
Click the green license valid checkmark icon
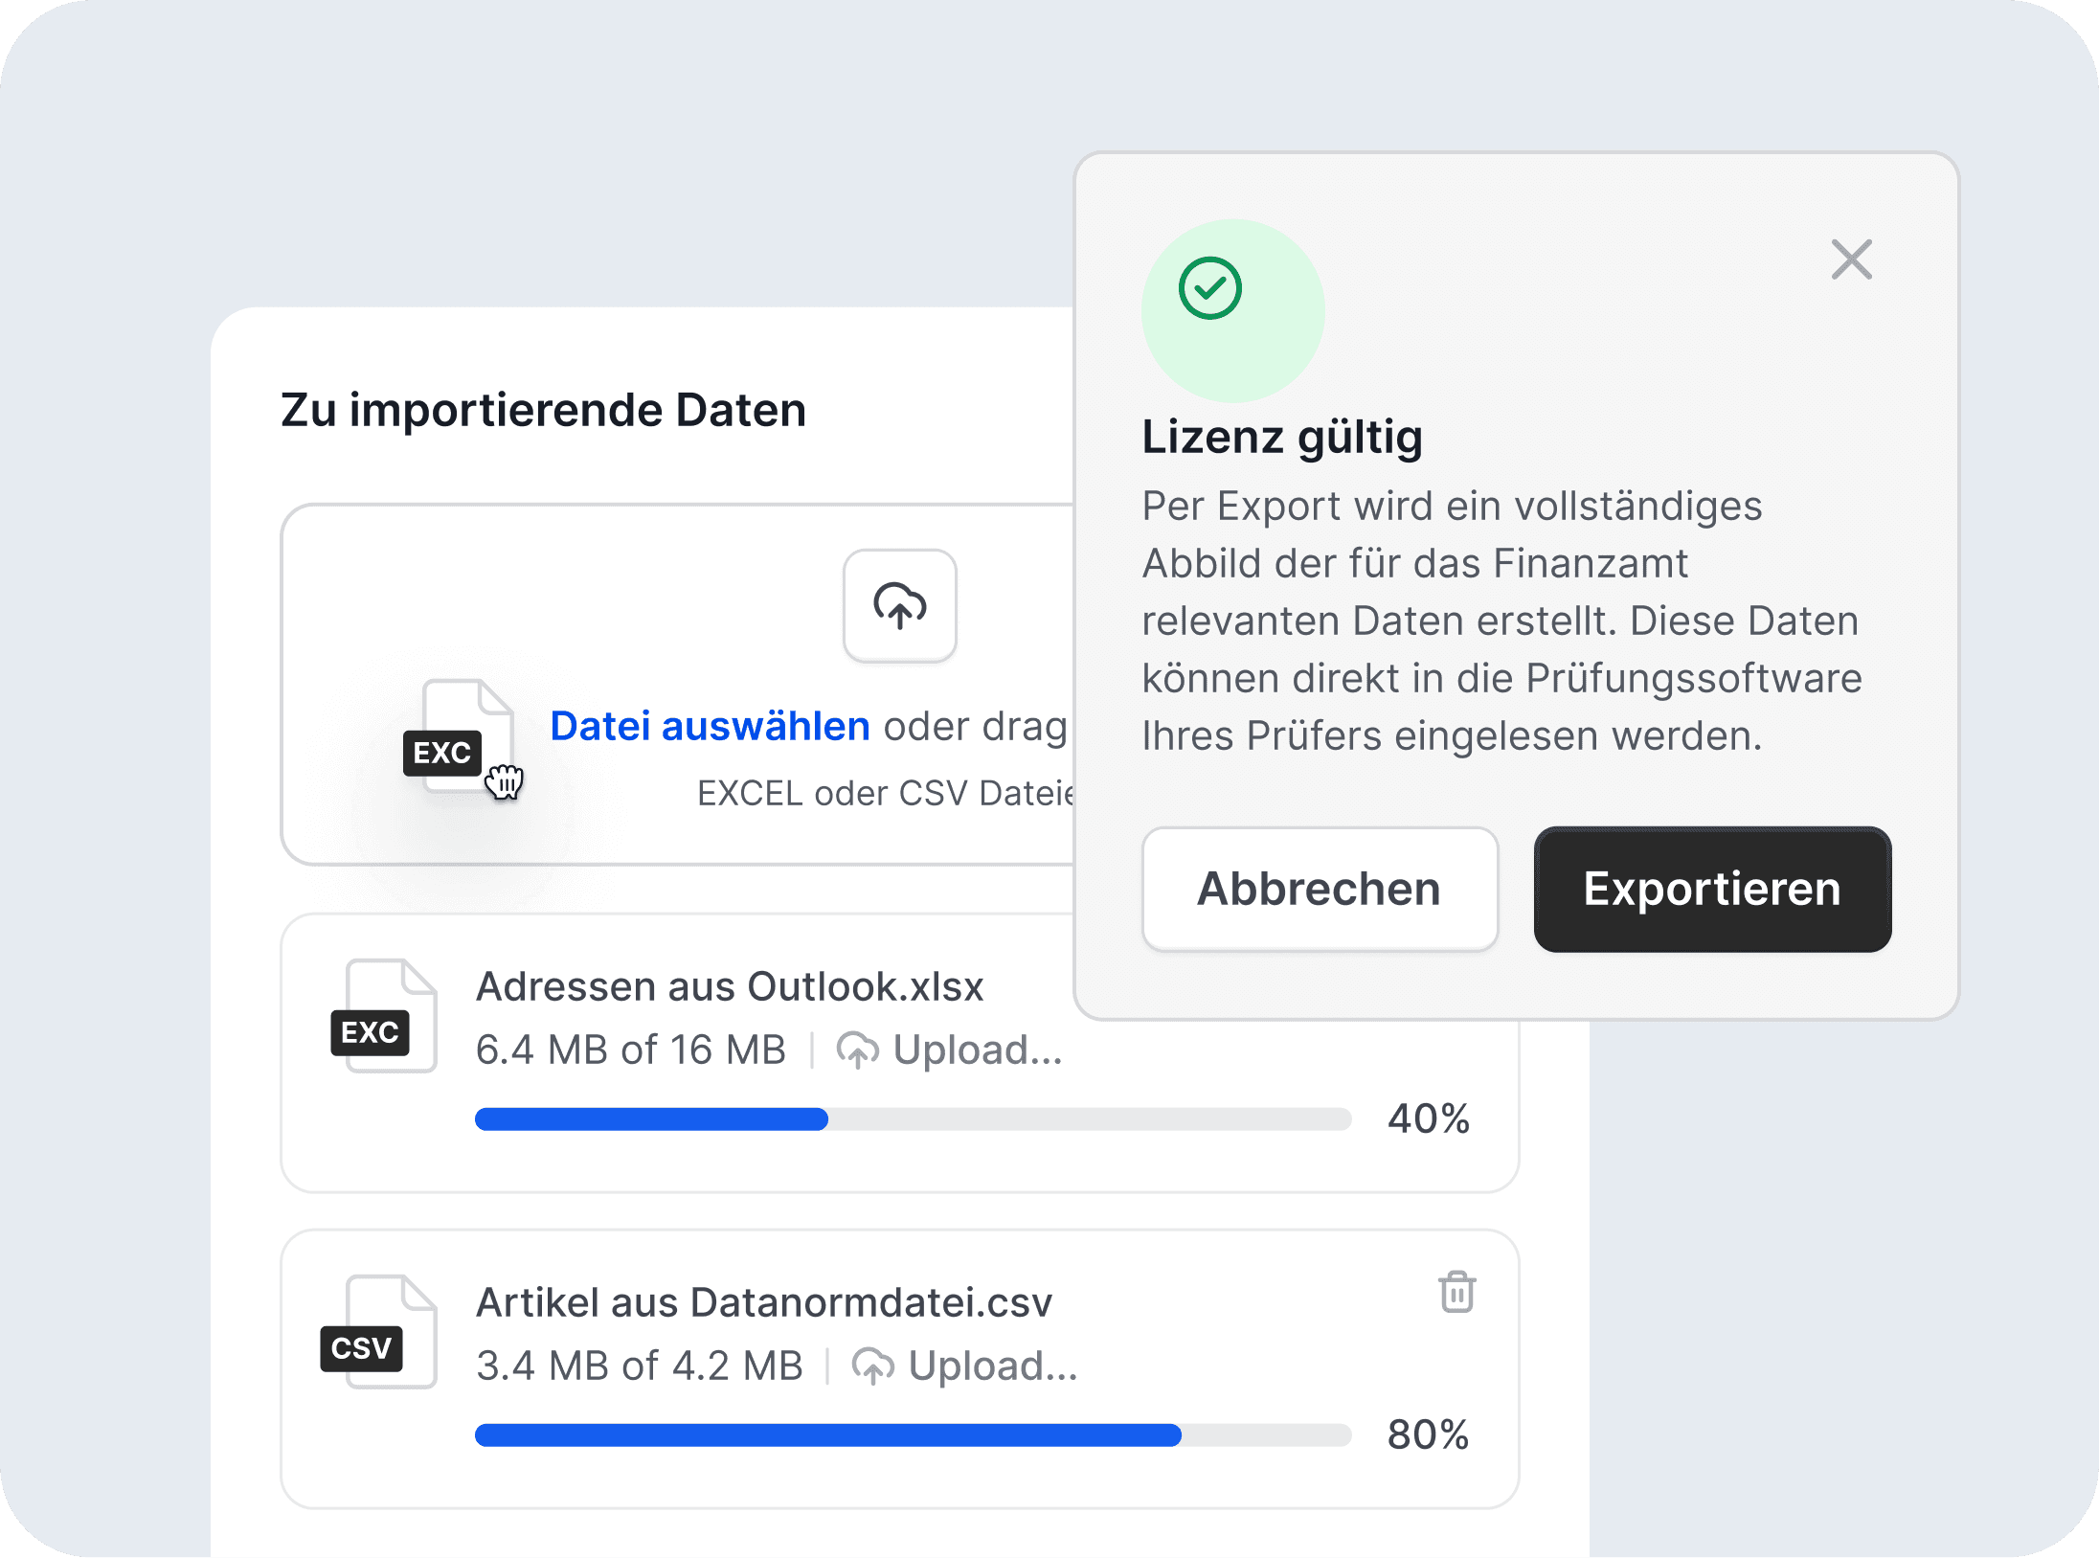[x=1210, y=288]
